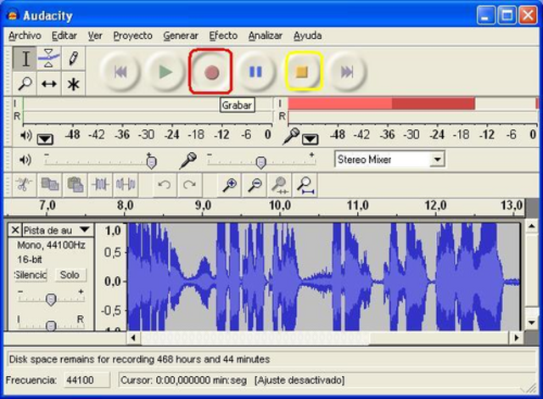Open the Editar menu
This screenshot has height=399, width=543.
pyautogui.click(x=64, y=36)
